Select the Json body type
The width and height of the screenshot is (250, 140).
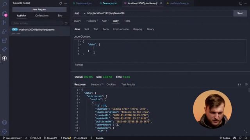pos(77,29)
